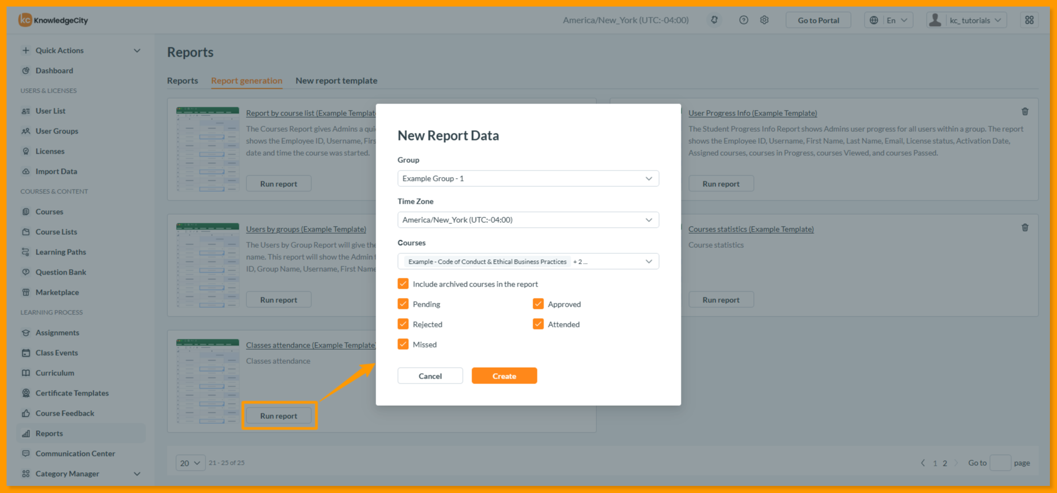Open Course Feedback in the sidebar

tap(64, 413)
